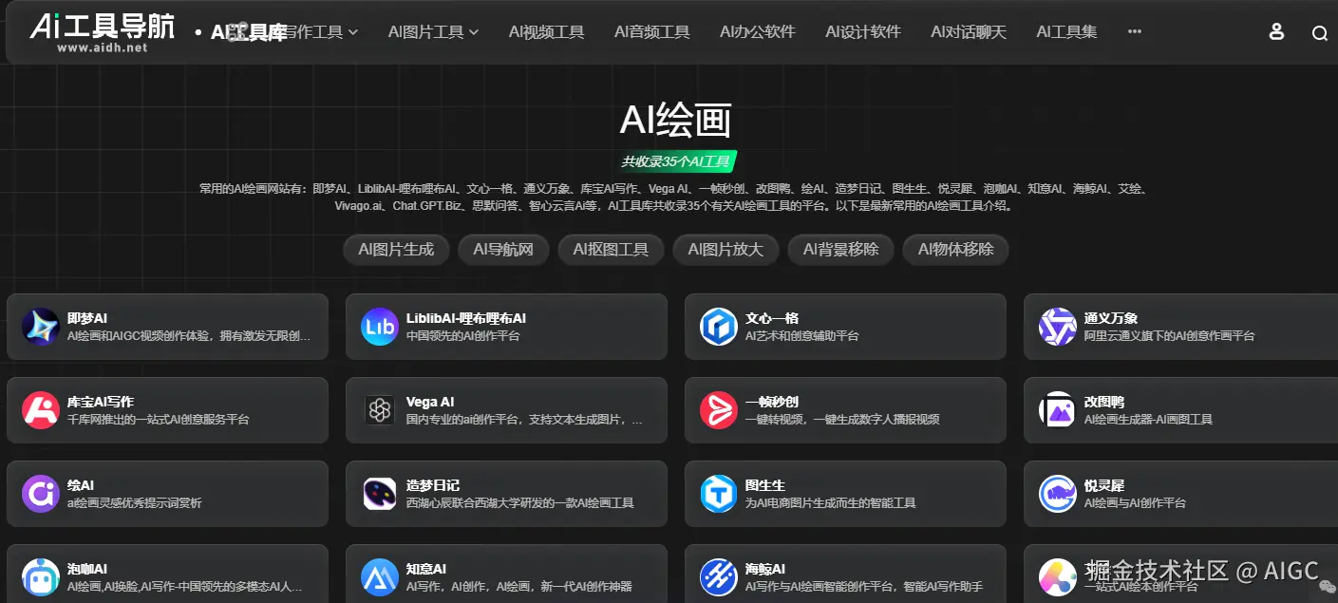Open the 悦灵犀 icon
1338x603 pixels.
tap(1058, 494)
